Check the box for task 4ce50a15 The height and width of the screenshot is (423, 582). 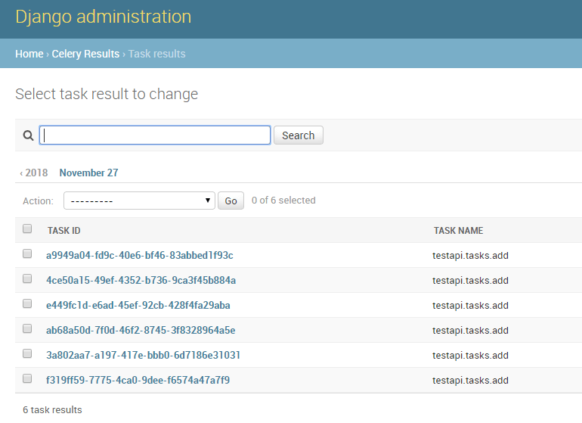27,278
